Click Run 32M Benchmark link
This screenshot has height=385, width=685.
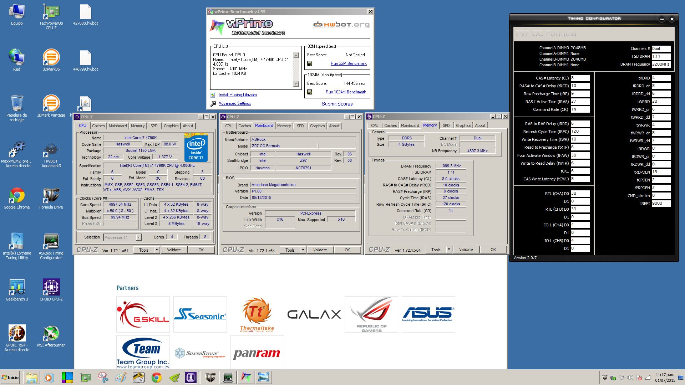click(x=349, y=63)
